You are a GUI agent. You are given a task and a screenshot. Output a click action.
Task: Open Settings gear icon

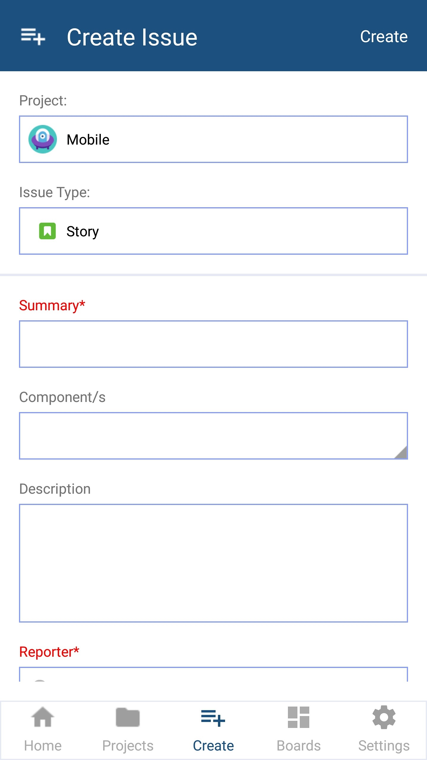click(384, 718)
